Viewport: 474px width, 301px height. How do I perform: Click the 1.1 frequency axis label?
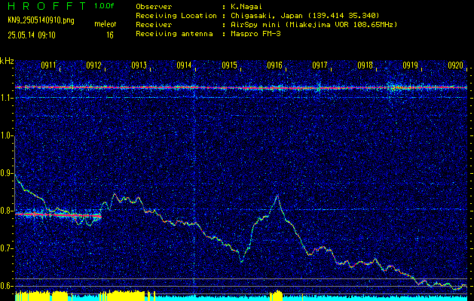tap(8, 98)
